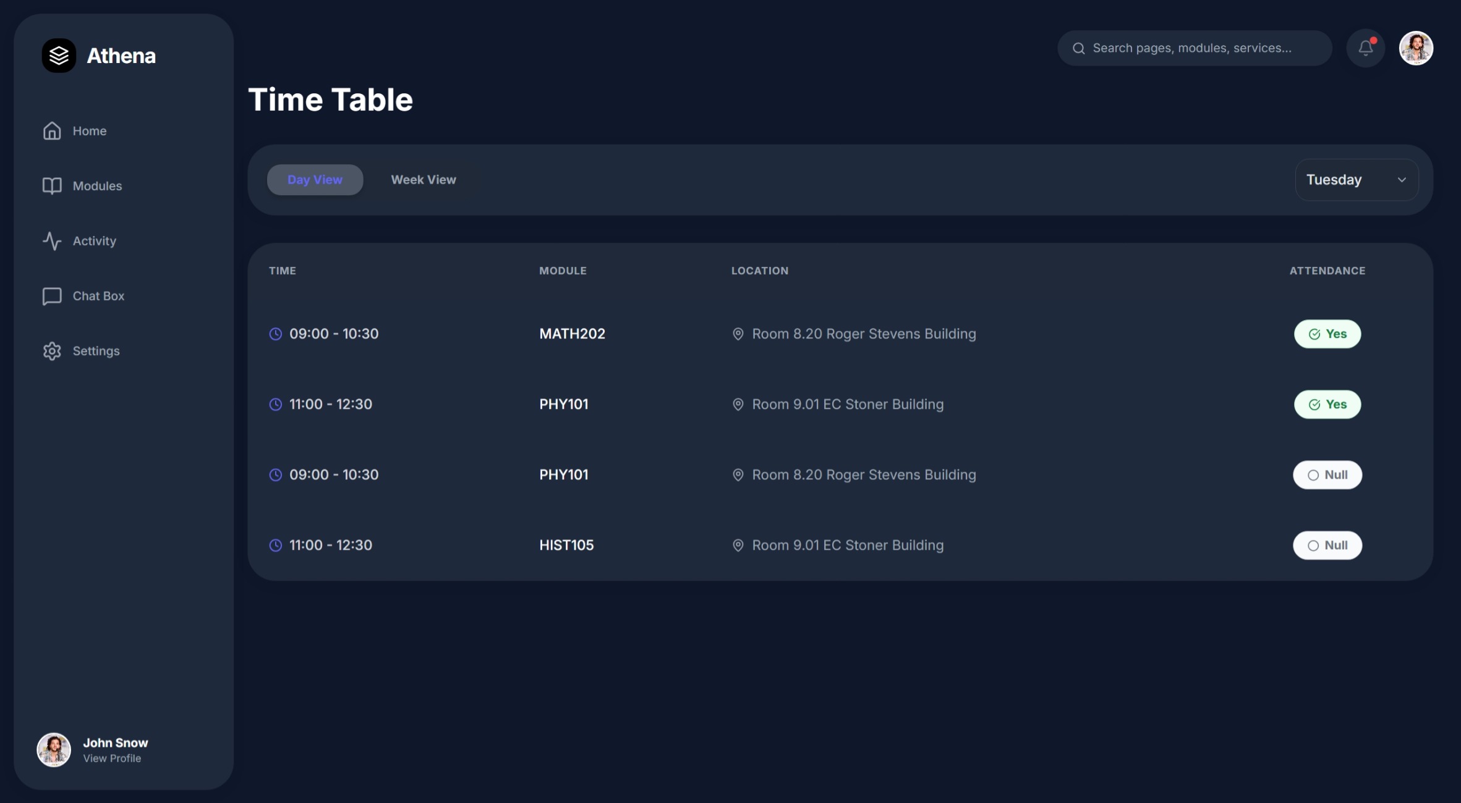
Task: Toggle the MATH202 Yes attendance badge
Action: (1327, 334)
